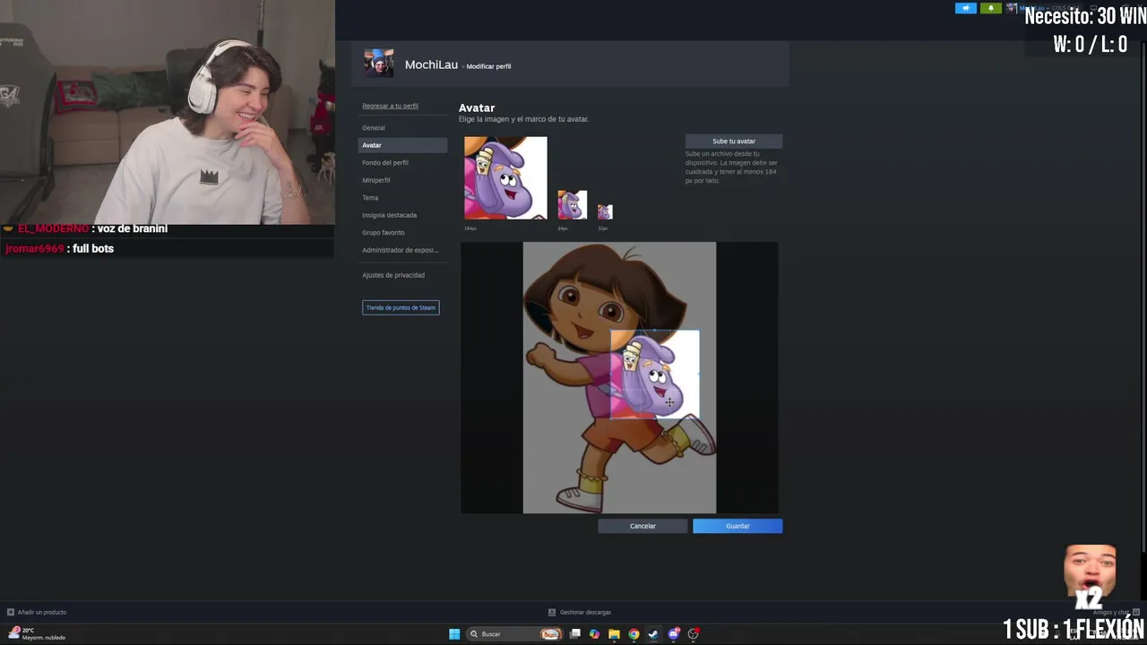Click the Avatar heading text
Image resolution: width=1147 pixels, height=645 pixels.
(477, 107)
